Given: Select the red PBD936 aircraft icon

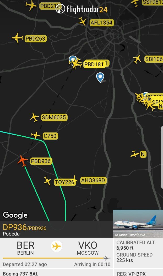Looking at the screenshot, I should point(23,161).
